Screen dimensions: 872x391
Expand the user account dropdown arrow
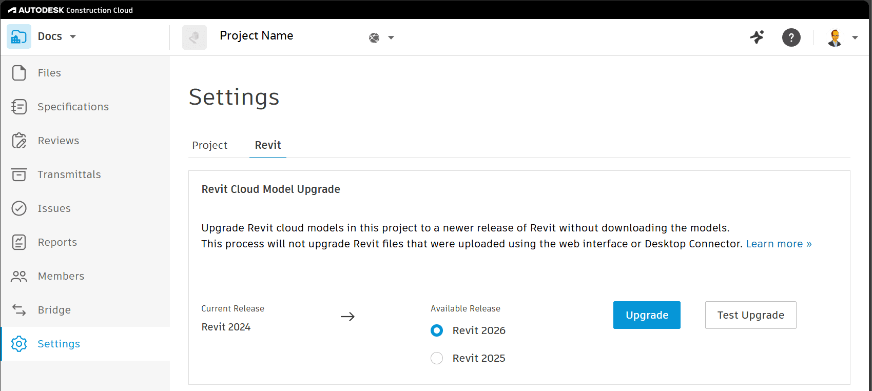855,37
